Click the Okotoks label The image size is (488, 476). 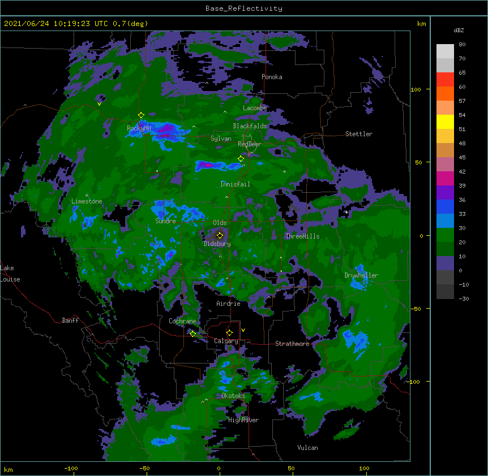(x=233, y=396)
